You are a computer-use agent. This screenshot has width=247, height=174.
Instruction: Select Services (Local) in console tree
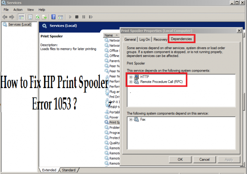click(x=20, y=25)
